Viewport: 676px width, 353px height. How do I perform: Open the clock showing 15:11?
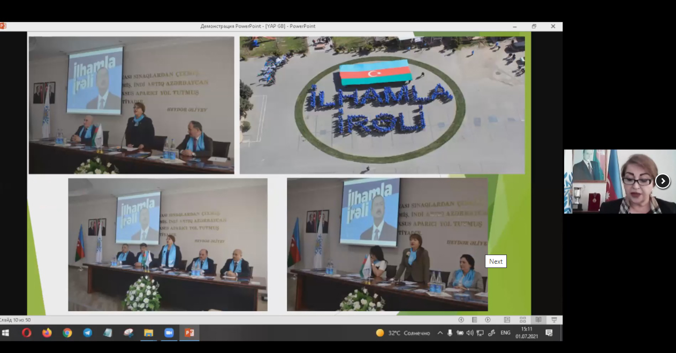click(527, 333)
